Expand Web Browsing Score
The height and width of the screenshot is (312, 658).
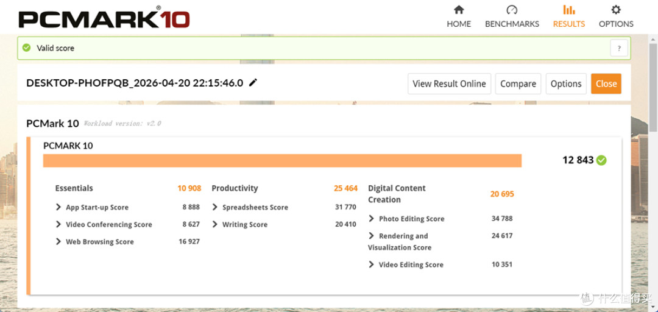[58, 241]
